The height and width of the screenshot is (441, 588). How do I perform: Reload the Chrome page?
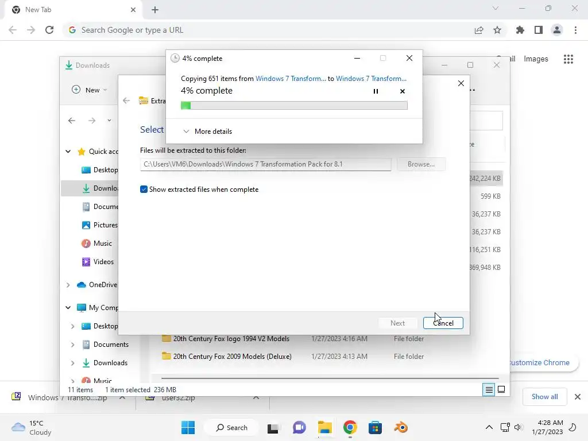click(49, 30)
